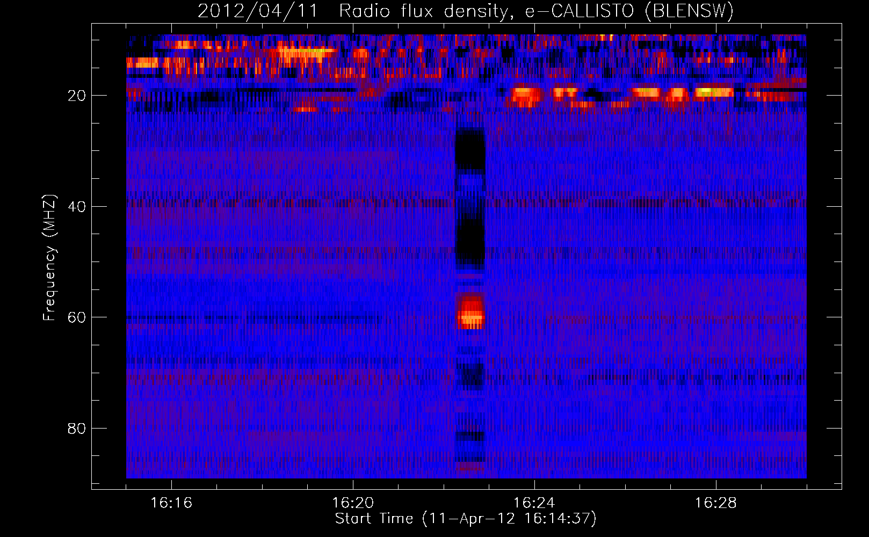The image size is (869, 537).
Task: Click the '16:16' time tick label
Action: pos(171,503)
